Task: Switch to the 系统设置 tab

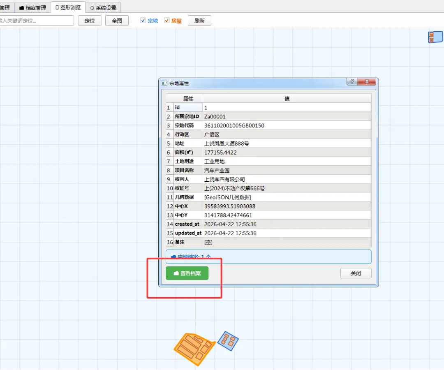Action: (x=103, y=8)
